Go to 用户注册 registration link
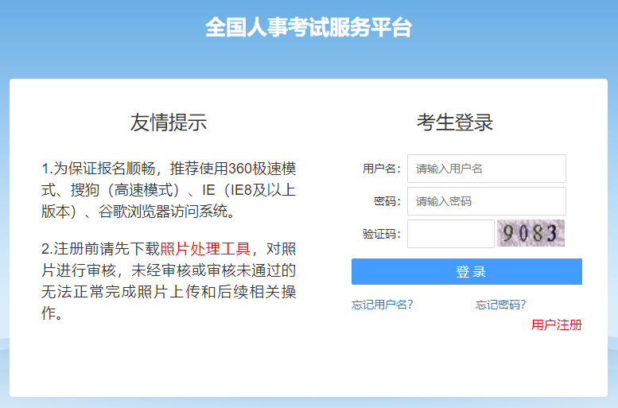 tap(557, 324)
